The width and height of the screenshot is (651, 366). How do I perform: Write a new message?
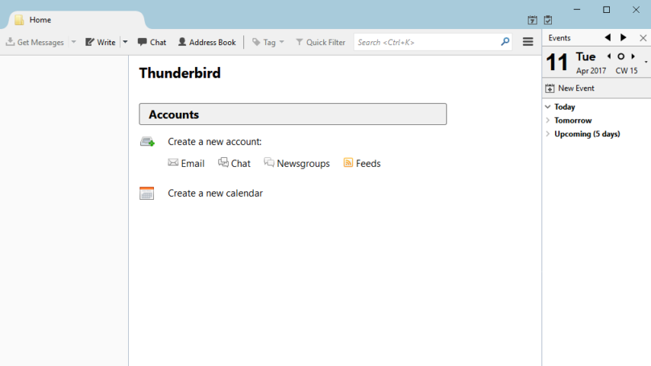point(101,42)
